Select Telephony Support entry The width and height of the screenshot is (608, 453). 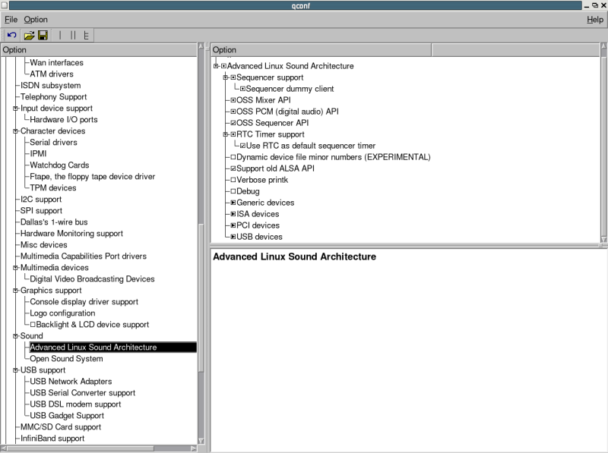pyautogui.click(x=53, y=97)
